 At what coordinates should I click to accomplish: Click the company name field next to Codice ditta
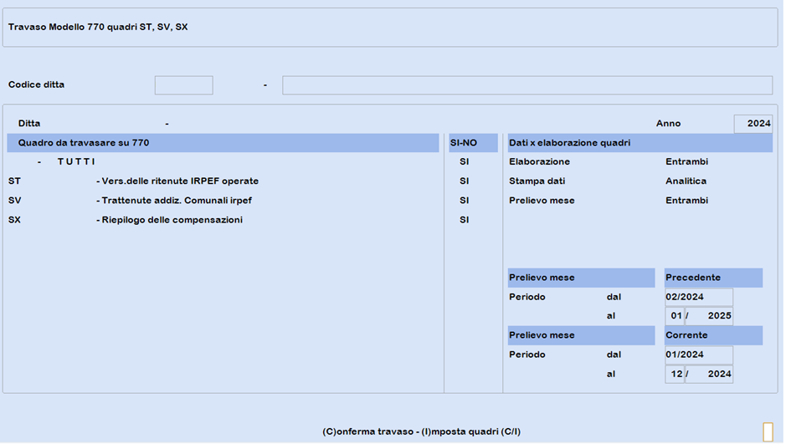[x=527, y=85]
